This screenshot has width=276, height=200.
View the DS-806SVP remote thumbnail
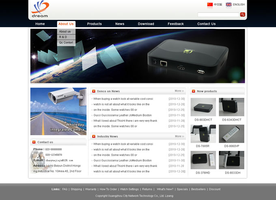tap(231, 133)
